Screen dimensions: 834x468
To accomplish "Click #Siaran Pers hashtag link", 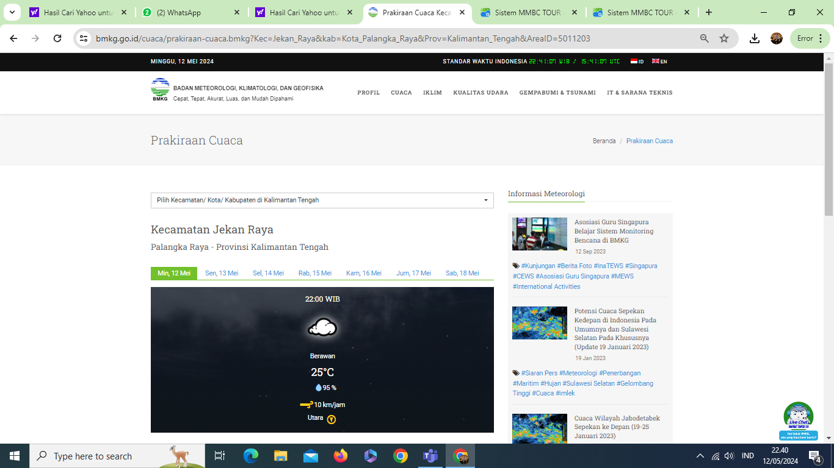I will (539, 374).
